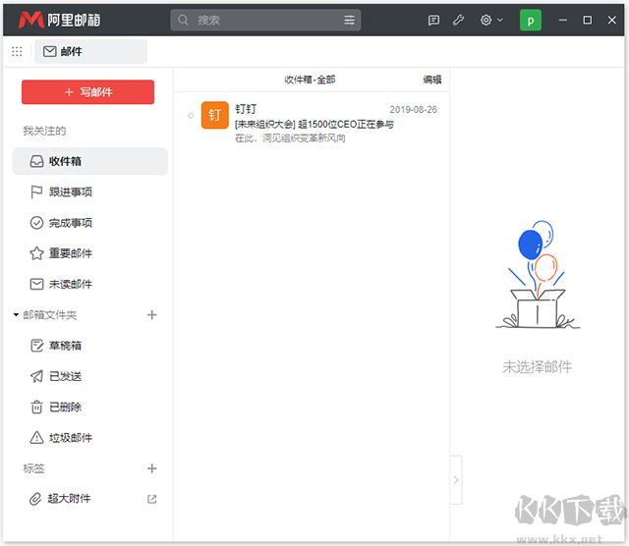Click the 收件箱-全部 header title
Image resolution: width=629 pixels, height=546 pixels.
point(310,80)
